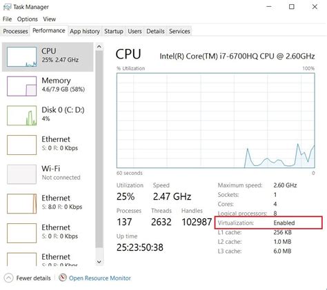Image resolution: width=327 pixels, height=290 pixels.
Task: Select the Memory usage graph thumbnail
Action: tap(21, 86)
